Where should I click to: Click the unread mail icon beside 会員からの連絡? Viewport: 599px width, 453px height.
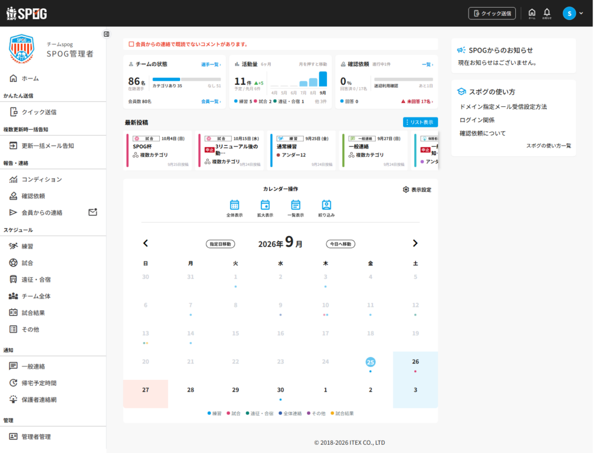tap(93, 212)
